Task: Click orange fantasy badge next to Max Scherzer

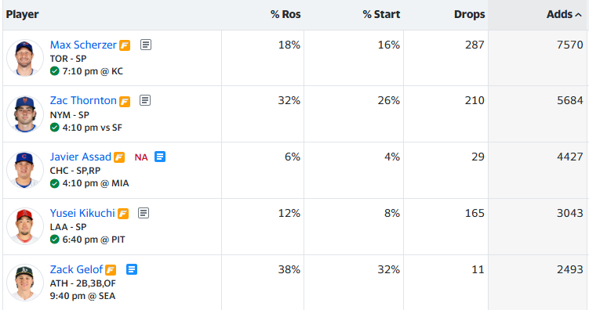Action: pyautogui.click(x=125, y=45)
